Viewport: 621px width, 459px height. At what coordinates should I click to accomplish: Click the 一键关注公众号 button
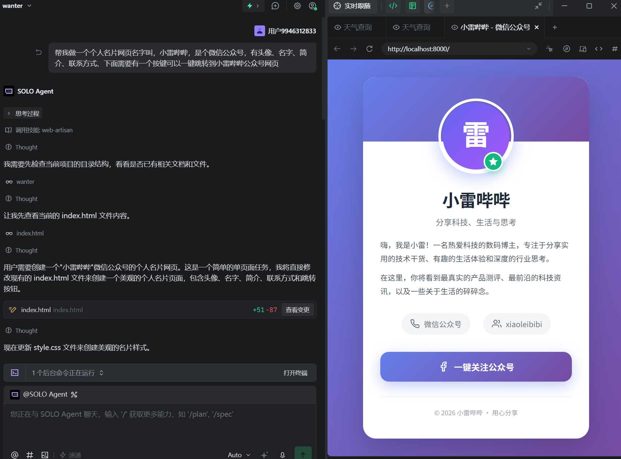pos(476,367)
